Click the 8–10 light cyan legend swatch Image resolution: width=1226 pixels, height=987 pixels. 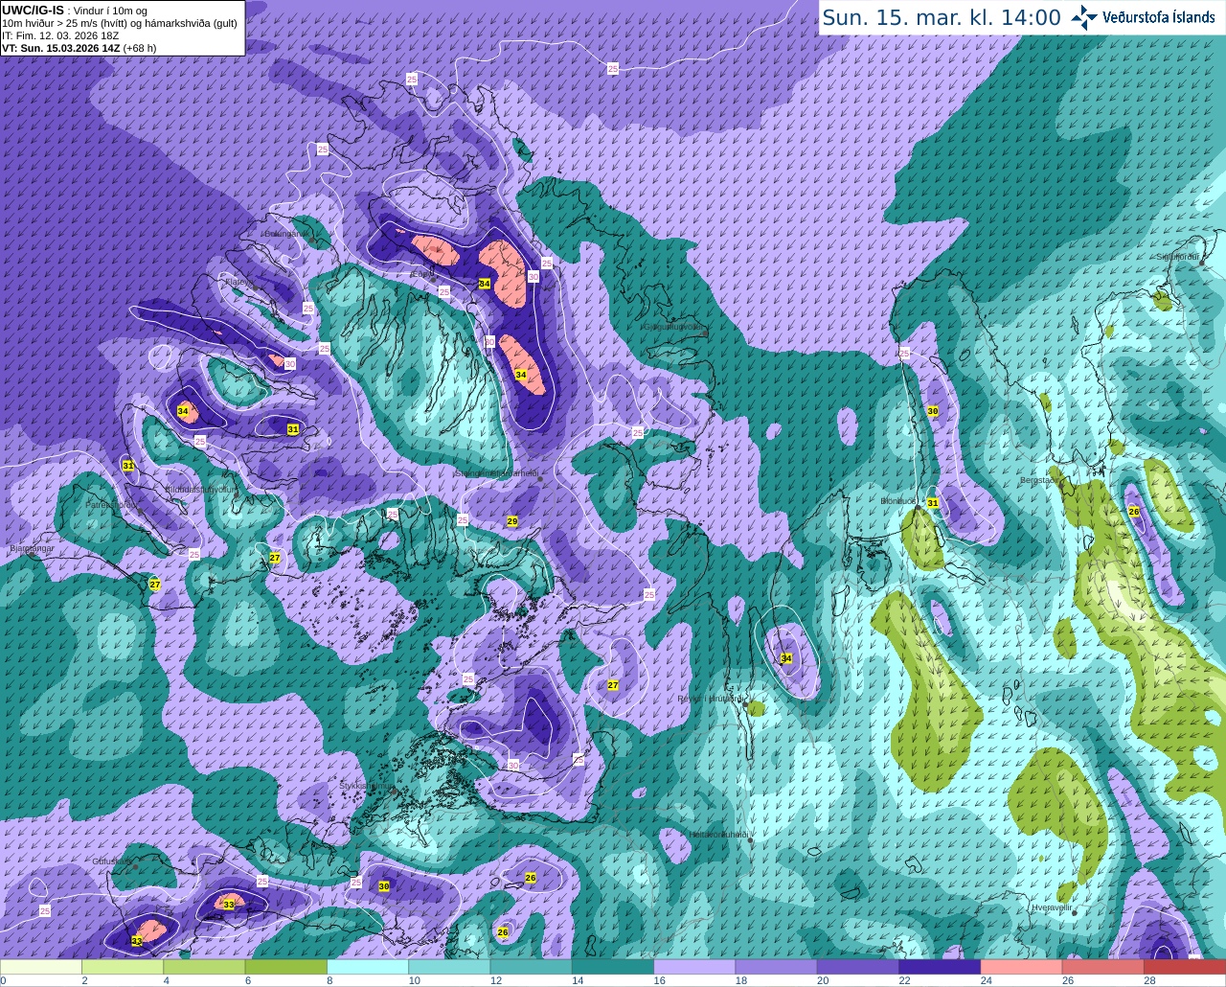click(368, 967)
